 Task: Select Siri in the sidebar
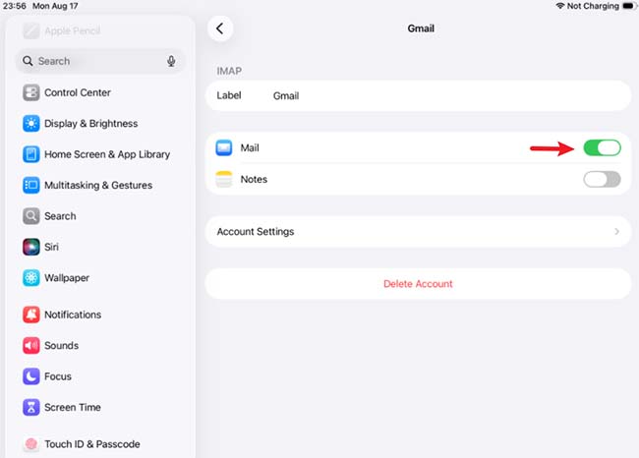click(x=100, y=247)
